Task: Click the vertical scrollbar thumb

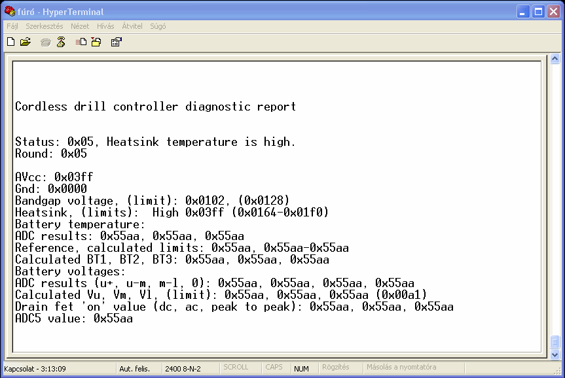Action: tap(555, 342)
